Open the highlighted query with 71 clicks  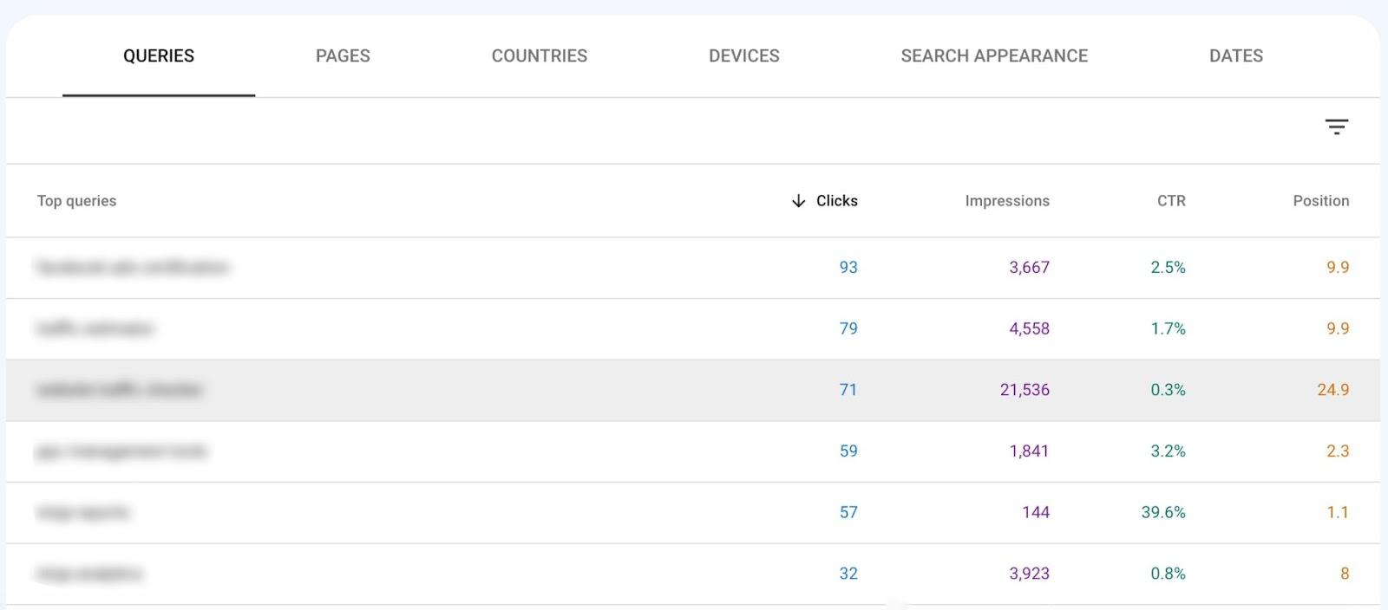coord(119,390)
